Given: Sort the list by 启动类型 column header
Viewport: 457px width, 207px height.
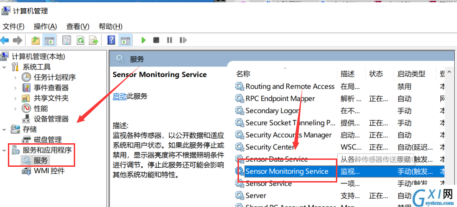Looking at the screenshot, I should coord(411,74).
